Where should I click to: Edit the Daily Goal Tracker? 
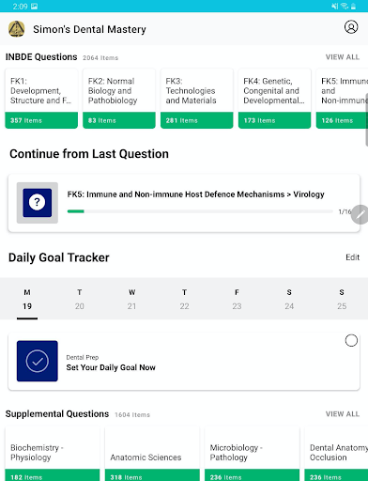coord(352,257)
